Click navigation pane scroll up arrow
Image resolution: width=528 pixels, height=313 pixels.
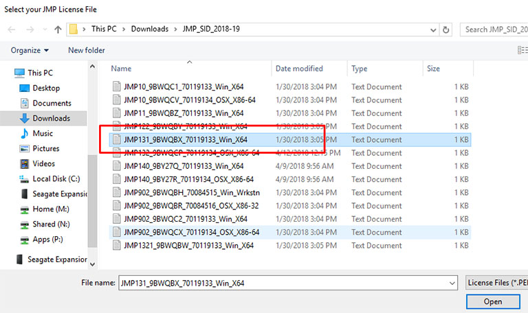(92, 67)
